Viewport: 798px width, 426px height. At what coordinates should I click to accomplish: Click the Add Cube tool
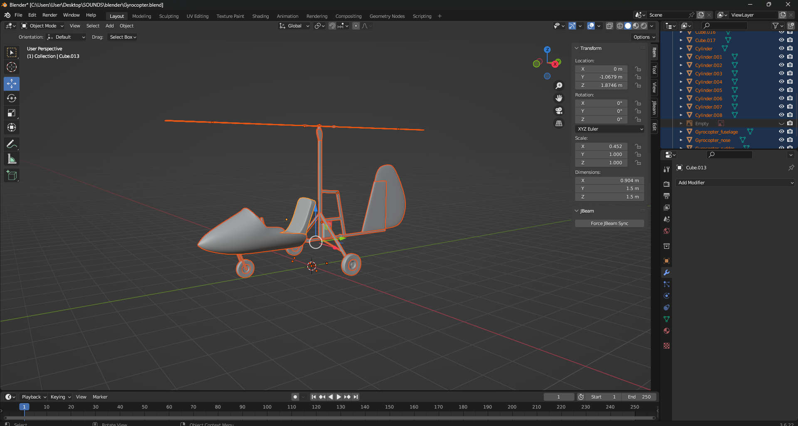click(12, 176)
